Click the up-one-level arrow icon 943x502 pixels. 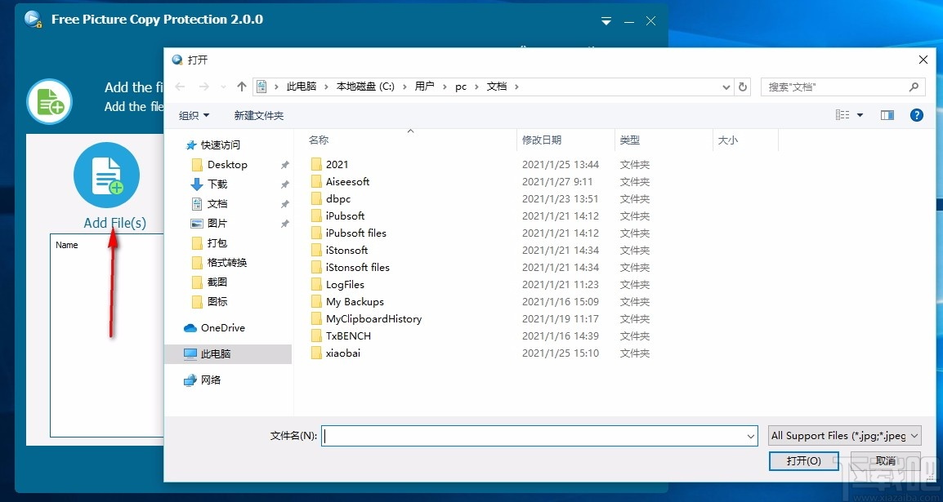(x=241, y=86)
